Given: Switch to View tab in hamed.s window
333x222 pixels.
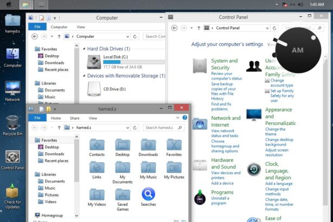Looking at the screenshot, I should [x=93, y=118].
